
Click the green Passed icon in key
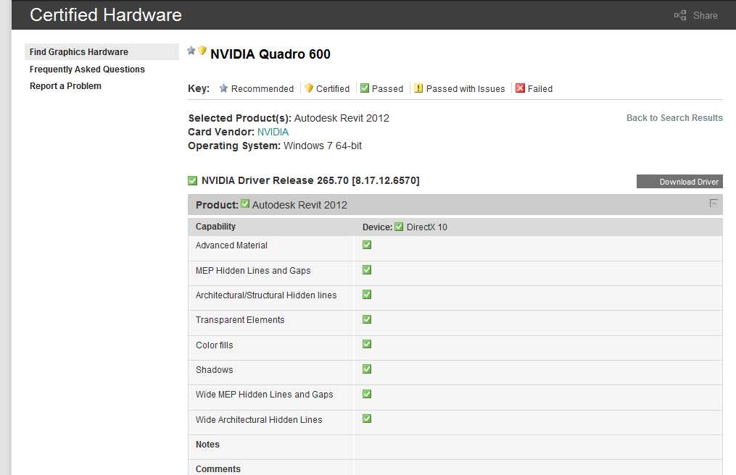[365, 88]
